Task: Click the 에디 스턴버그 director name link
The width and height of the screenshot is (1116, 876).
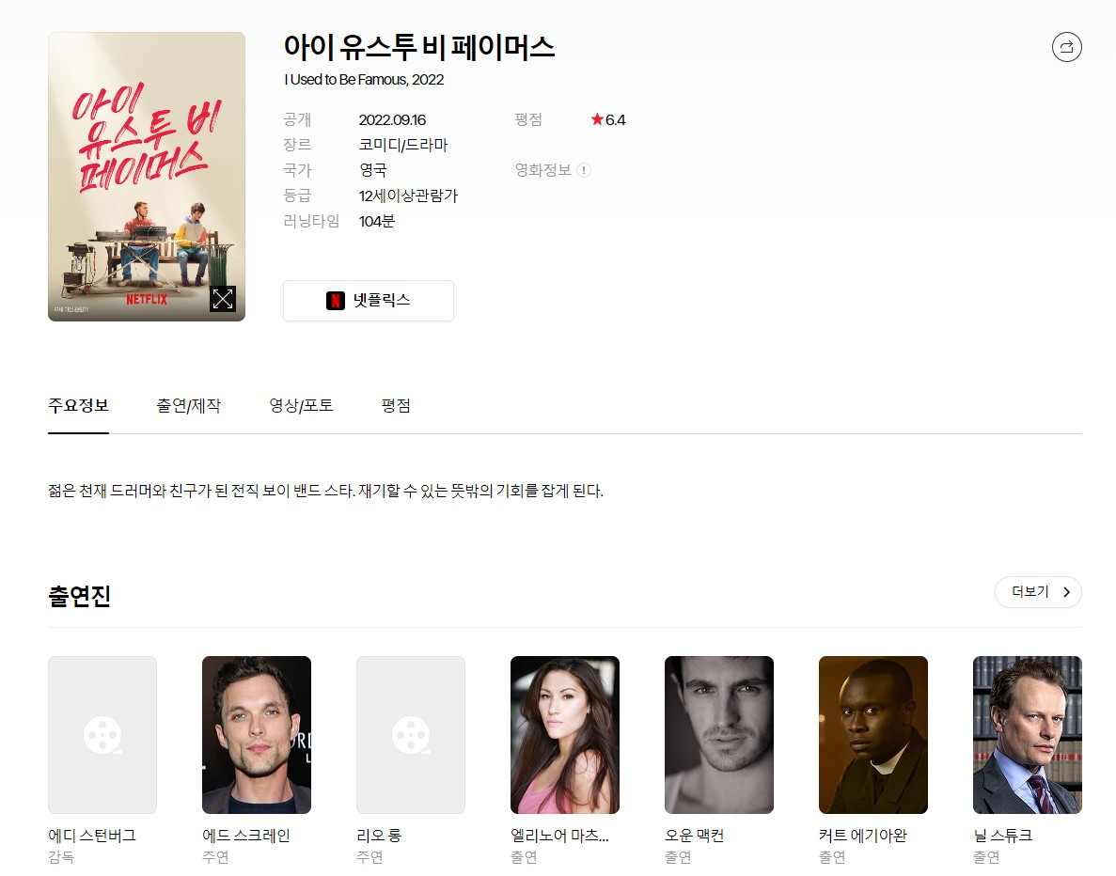Action: point(92,836)
